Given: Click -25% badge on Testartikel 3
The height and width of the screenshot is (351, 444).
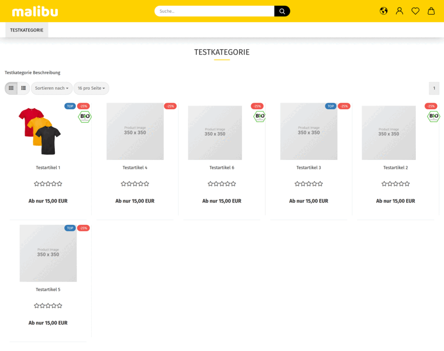Looking at the screenshot, I should [344, 106].
